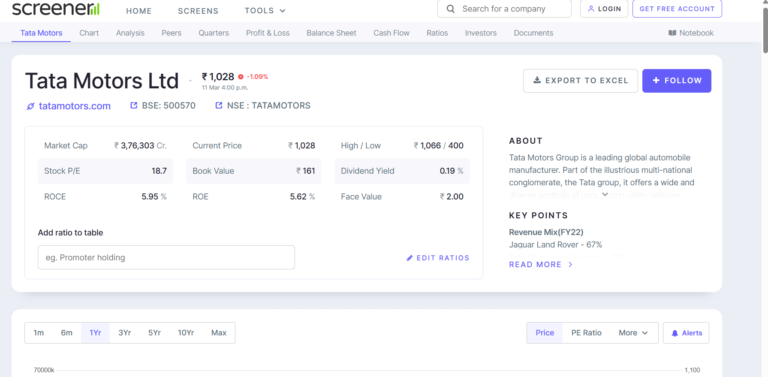The height and width of the screenshot is (377, 768).
Task: Click the Stock P/E value 18.7
Action: [159, 171]
